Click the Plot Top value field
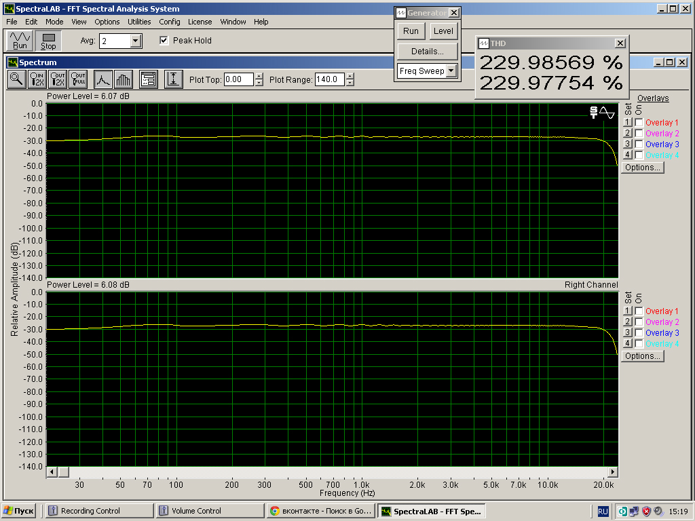This screenshot has height=521, width=695. 238,79
